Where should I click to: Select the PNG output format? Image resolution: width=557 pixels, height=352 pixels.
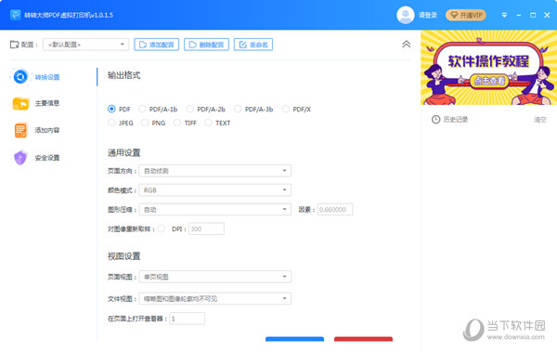(x=145, y=123)
